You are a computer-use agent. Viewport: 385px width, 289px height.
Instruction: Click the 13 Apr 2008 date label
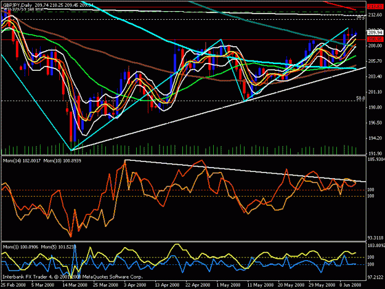167,285
